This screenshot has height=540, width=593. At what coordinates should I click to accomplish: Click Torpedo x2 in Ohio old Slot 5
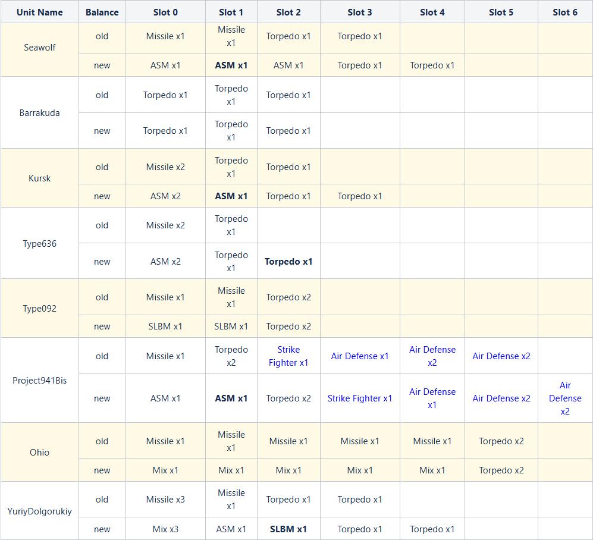coord(501,441)
